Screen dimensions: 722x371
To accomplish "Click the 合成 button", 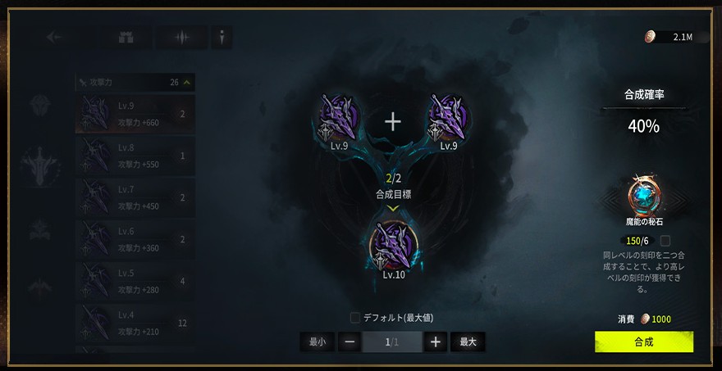I will click(644, 342).
